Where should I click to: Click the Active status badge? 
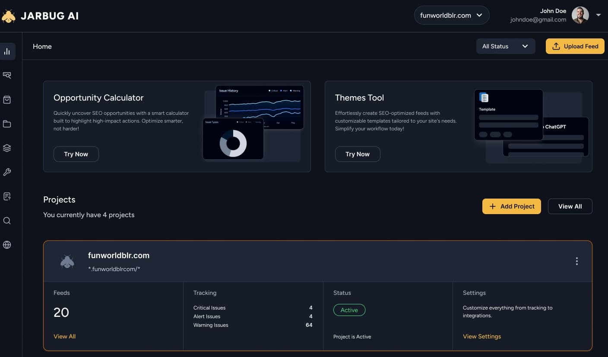click(x=349, y=310)
